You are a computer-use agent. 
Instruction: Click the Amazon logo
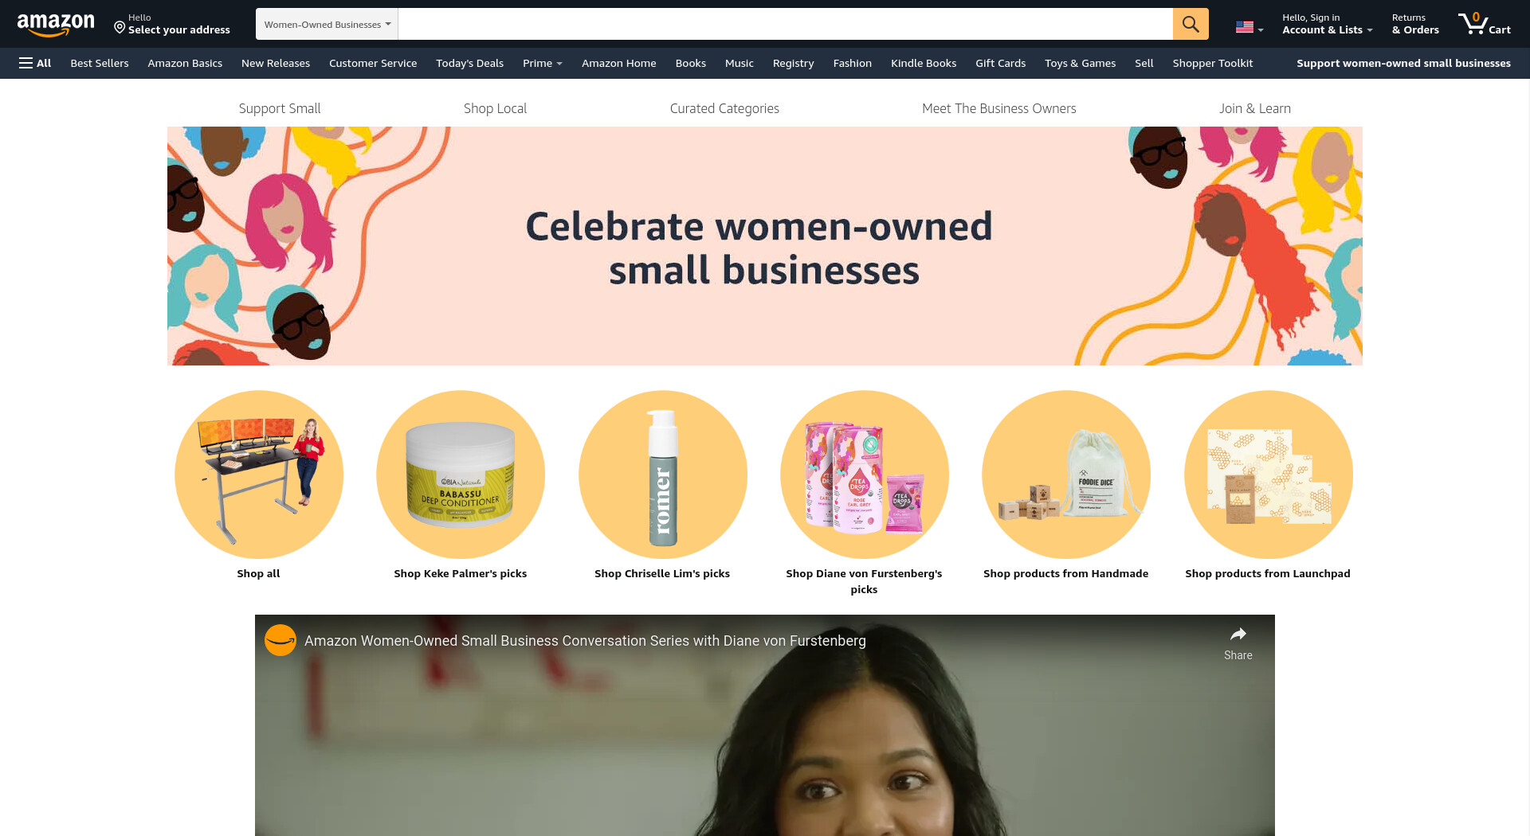tap(56, 25)
